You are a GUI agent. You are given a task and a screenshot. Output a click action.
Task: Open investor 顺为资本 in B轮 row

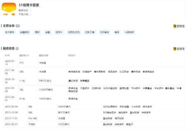point(147,107)
